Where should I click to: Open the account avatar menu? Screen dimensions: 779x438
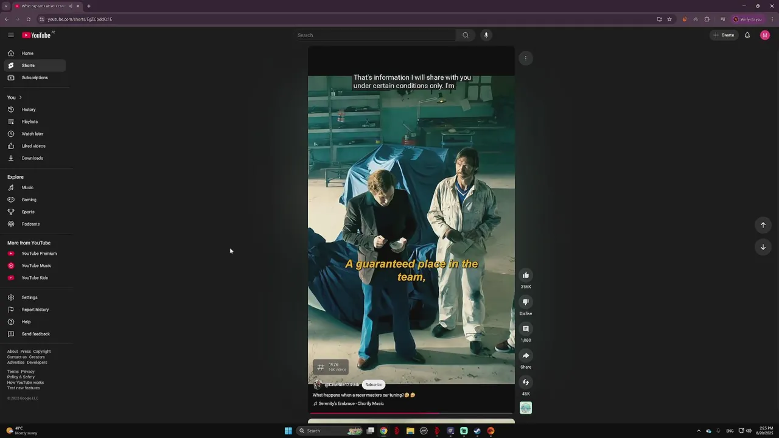tap(765, 35)
